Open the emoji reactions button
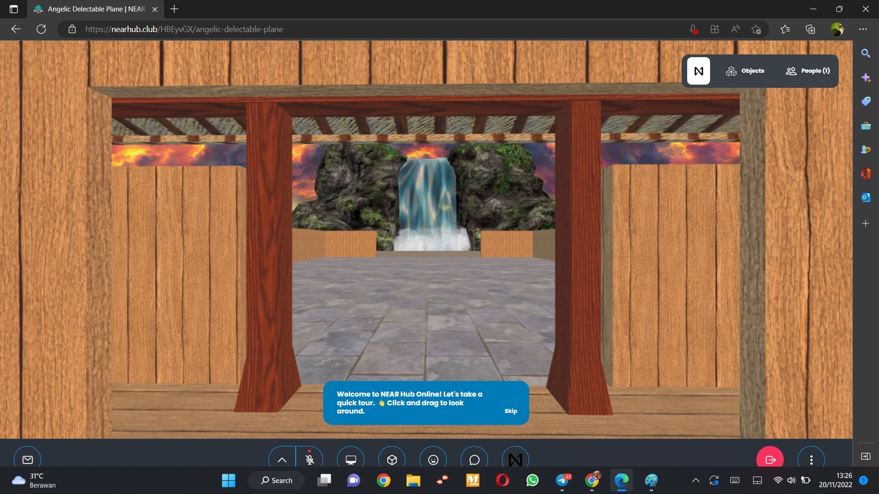Screen dimensions: 879x494 tap(433, 459)
